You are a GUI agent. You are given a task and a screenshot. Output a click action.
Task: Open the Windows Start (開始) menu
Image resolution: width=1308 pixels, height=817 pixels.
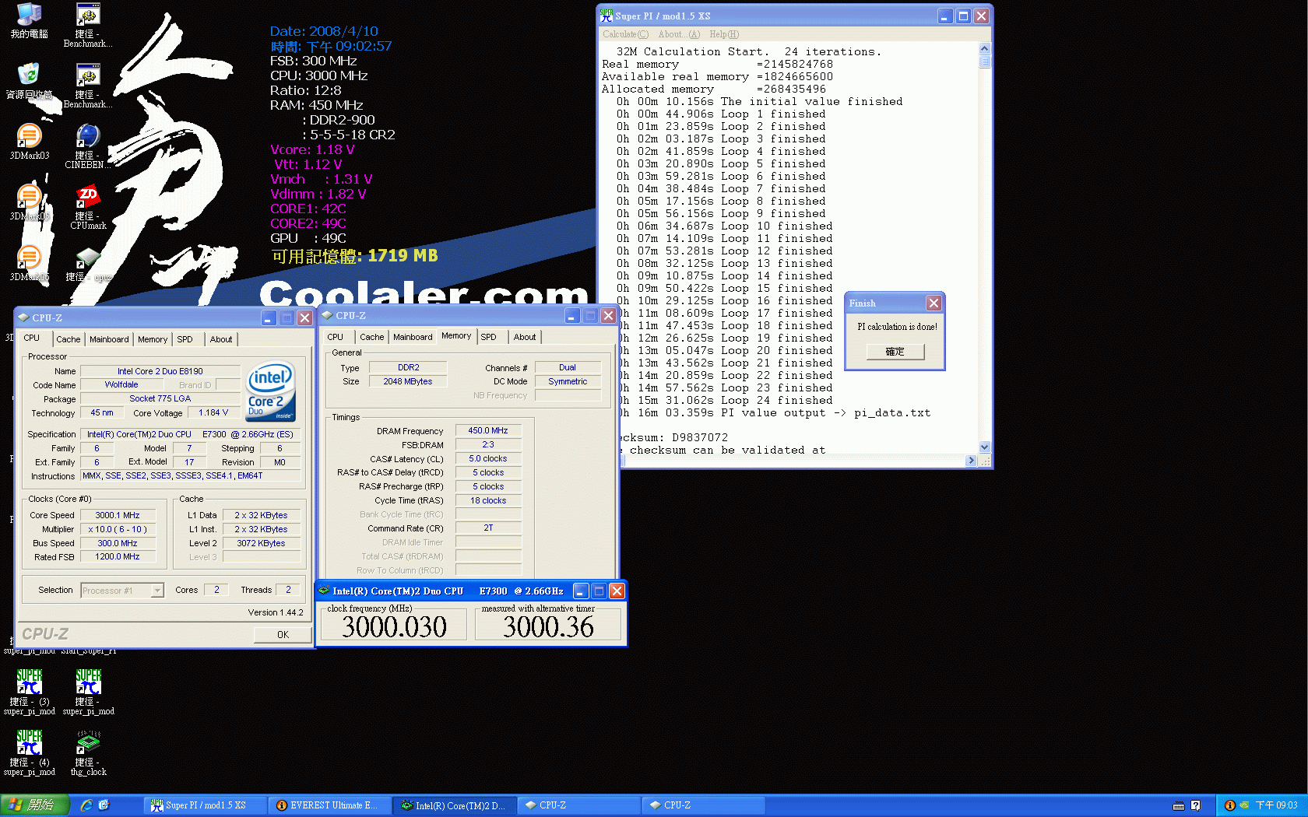34,805
